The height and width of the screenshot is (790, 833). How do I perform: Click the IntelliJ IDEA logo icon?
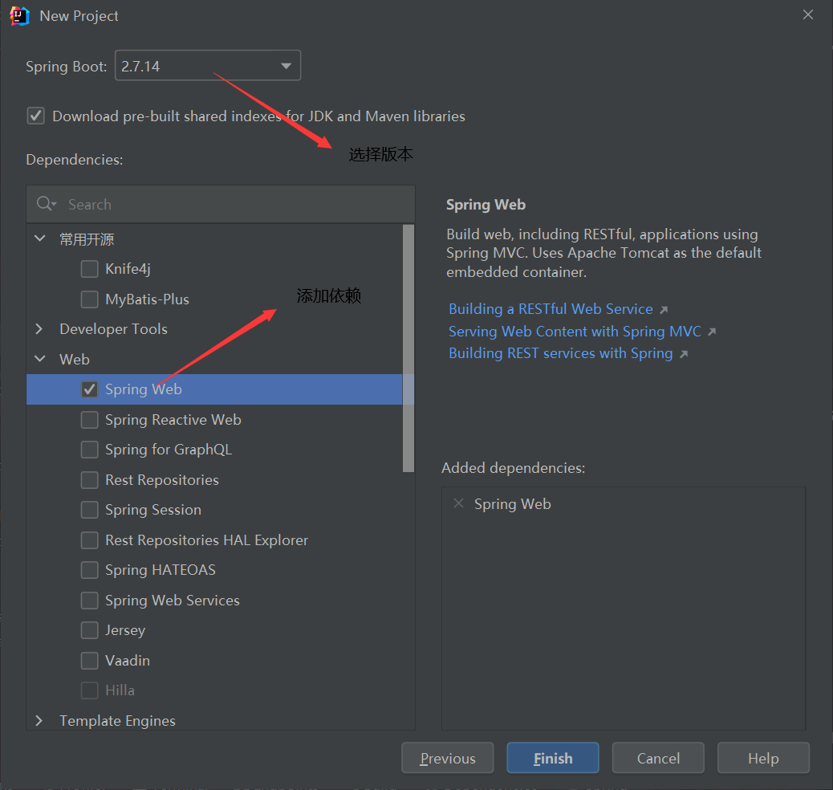click(x=19, y=16)
